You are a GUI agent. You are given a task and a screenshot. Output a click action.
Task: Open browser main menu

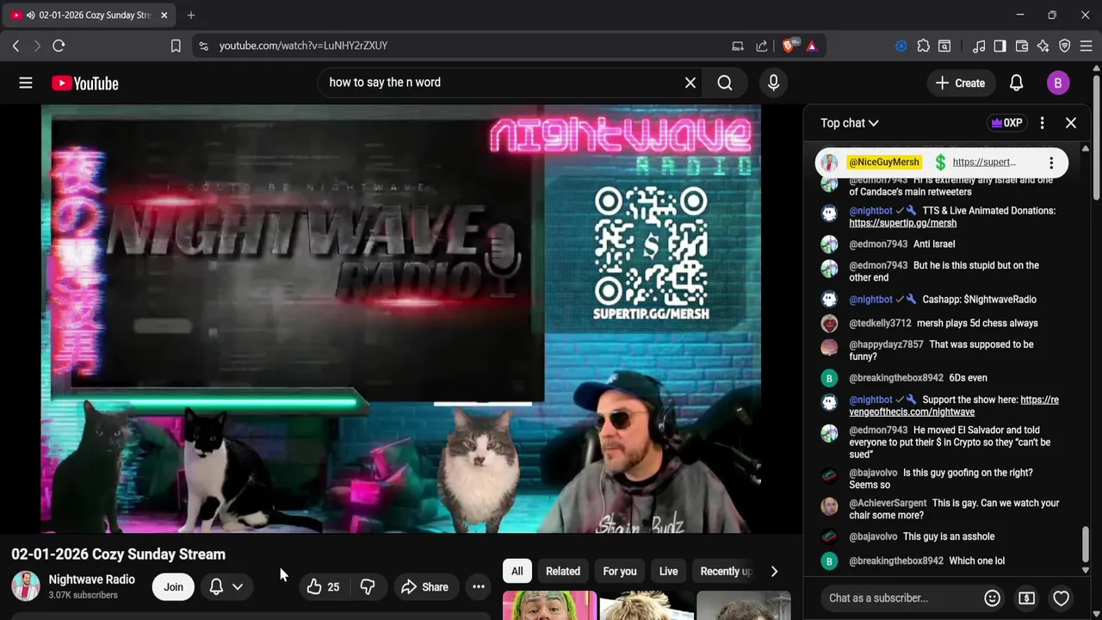tap(1087, 46)
